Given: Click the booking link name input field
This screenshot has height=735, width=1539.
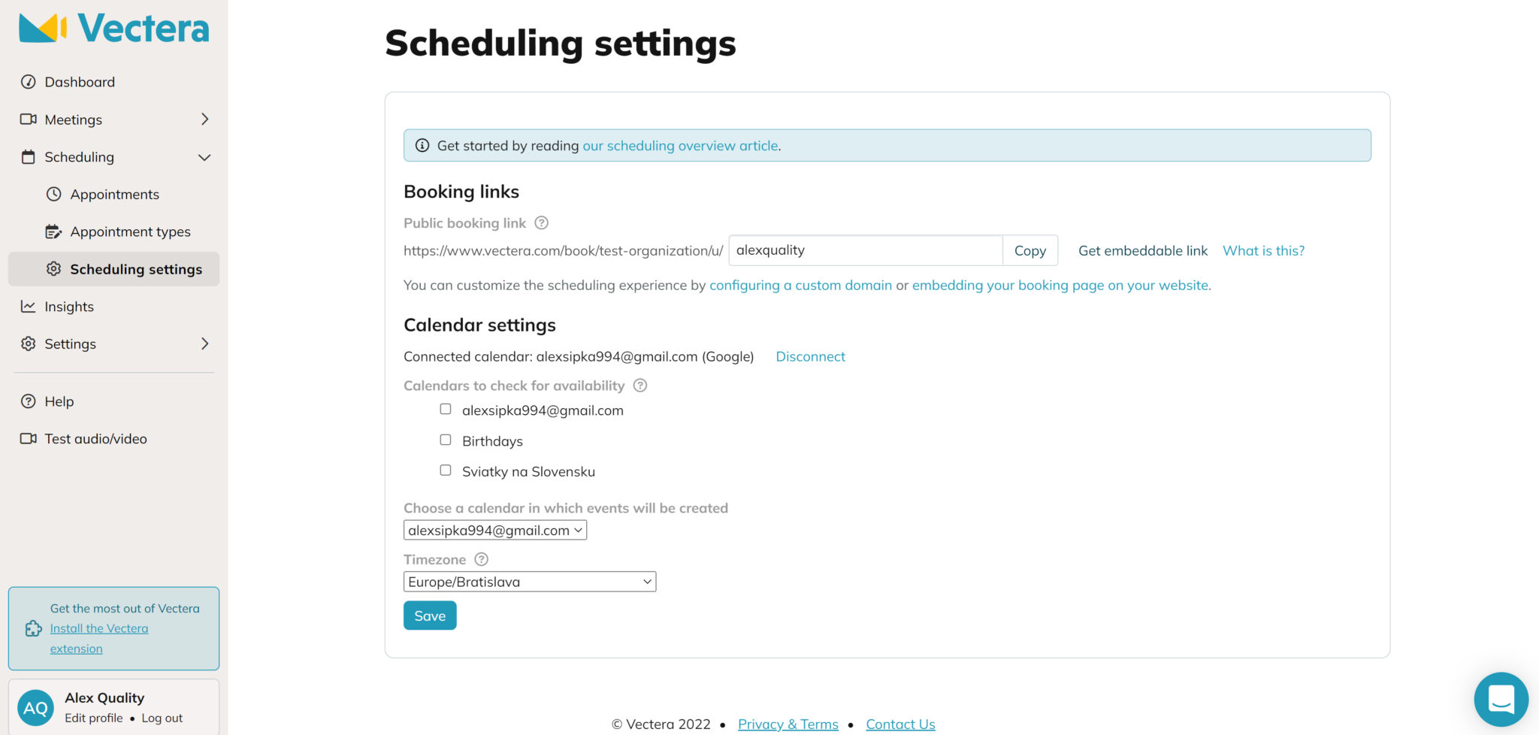Looking at the screenshot, I should tap(865, 250).
